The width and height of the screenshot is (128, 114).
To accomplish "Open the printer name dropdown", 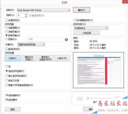I will coord(44,10).
